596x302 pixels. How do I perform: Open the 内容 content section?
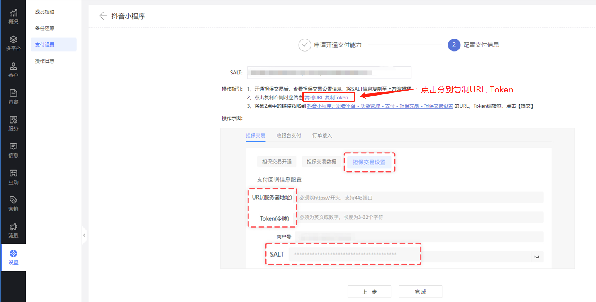point(13,97)
